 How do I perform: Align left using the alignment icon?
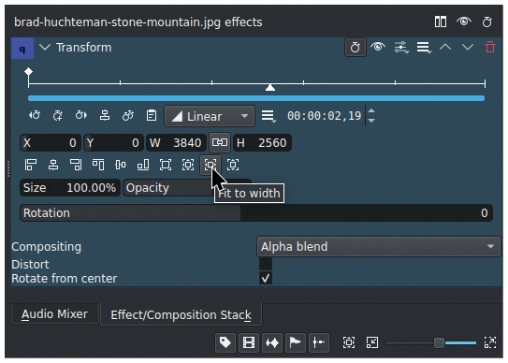pyautogui.click(x=31, y=165)
